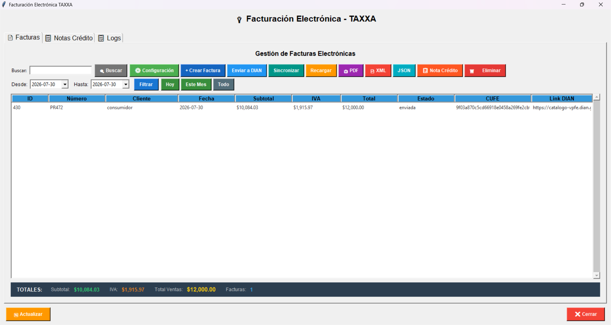Click the table scrollbar down arrow
Screen dimensions: 611x325
click(x=597, y=276)
